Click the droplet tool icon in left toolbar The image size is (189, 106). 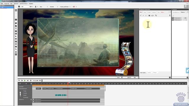pyautogui.click(x=16, y=52)
